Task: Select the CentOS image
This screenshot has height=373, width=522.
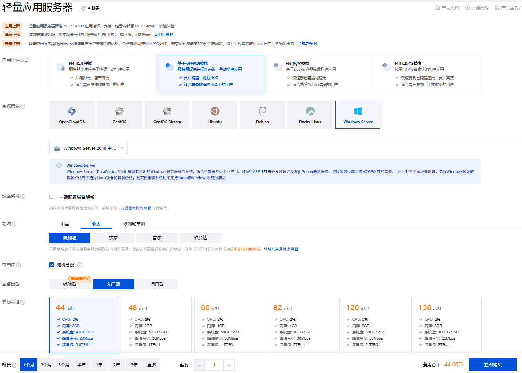Action: tap(120, 115)
